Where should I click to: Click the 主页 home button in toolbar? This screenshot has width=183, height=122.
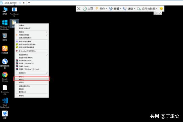click(x=88, y=9)
